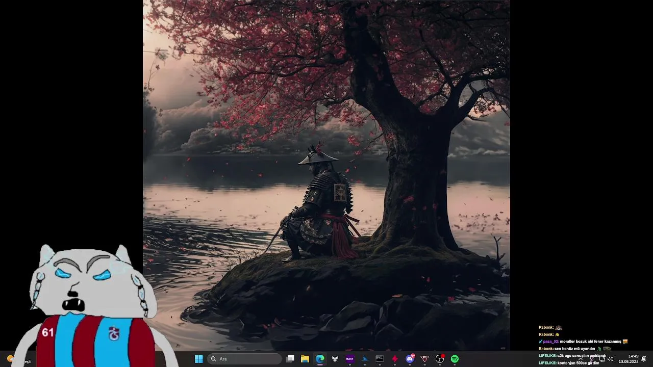Open the Windows Start menu
The width and height of the screenshot is (653, 367).
pos(198,359)
